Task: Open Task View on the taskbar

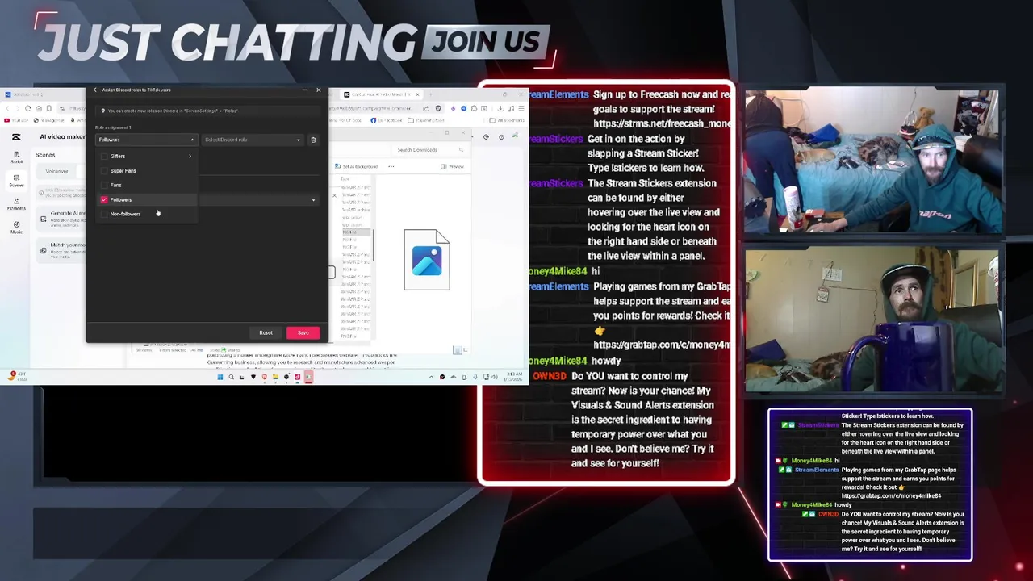Action: click(x=241, y=377)
